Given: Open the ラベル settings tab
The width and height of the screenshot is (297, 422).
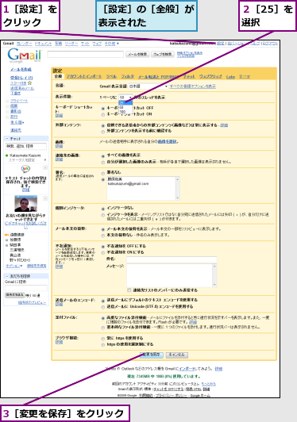Looking at the screenshot, I should [111, 77].
